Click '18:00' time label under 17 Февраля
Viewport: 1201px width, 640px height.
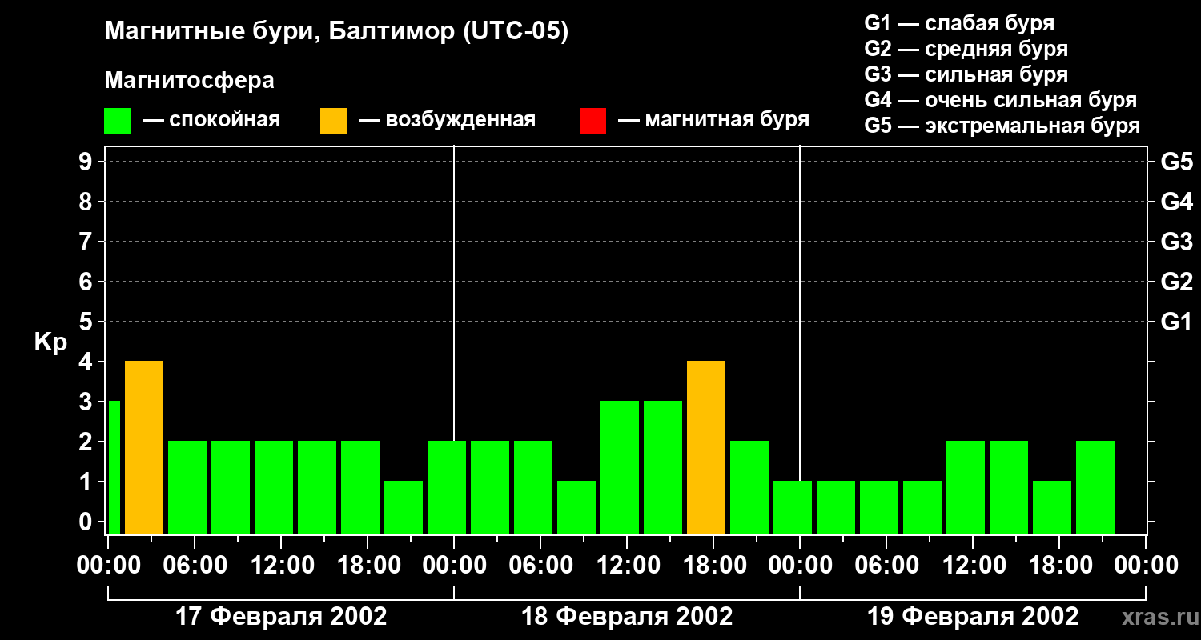(x=368, y=566)
